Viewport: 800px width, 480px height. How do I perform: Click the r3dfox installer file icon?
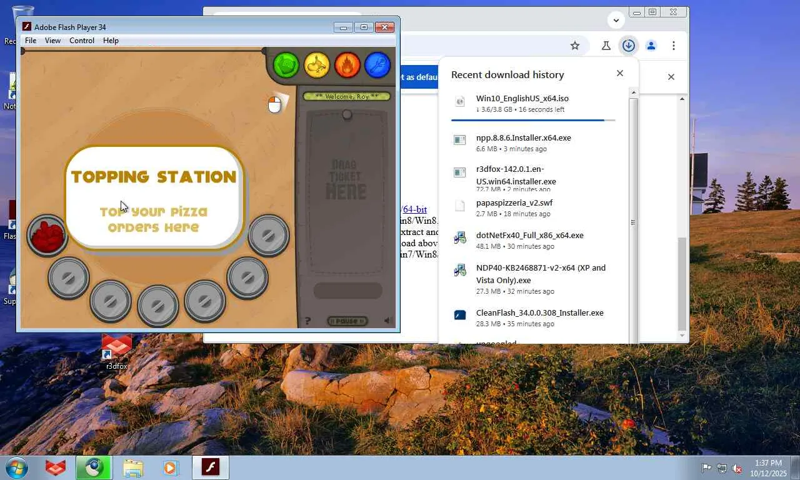coord(460,172)
